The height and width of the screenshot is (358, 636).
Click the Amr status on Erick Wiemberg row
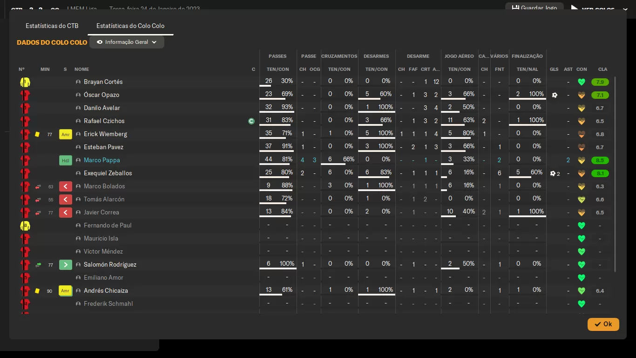(x=65, y=134)
